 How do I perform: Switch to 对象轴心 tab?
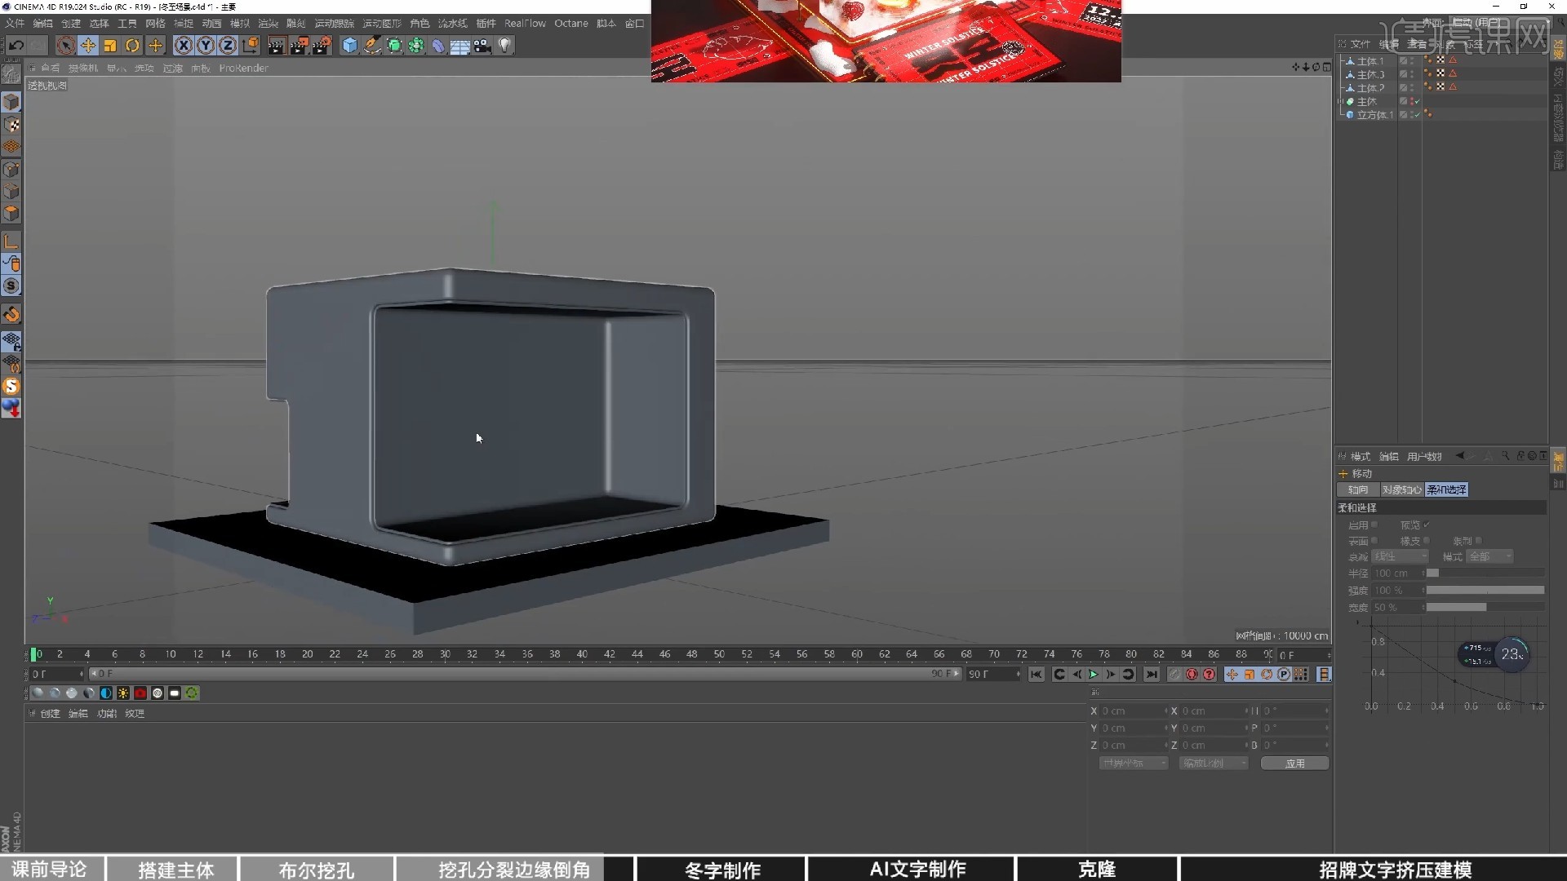pyautogui.click(x=1402, y=489)
